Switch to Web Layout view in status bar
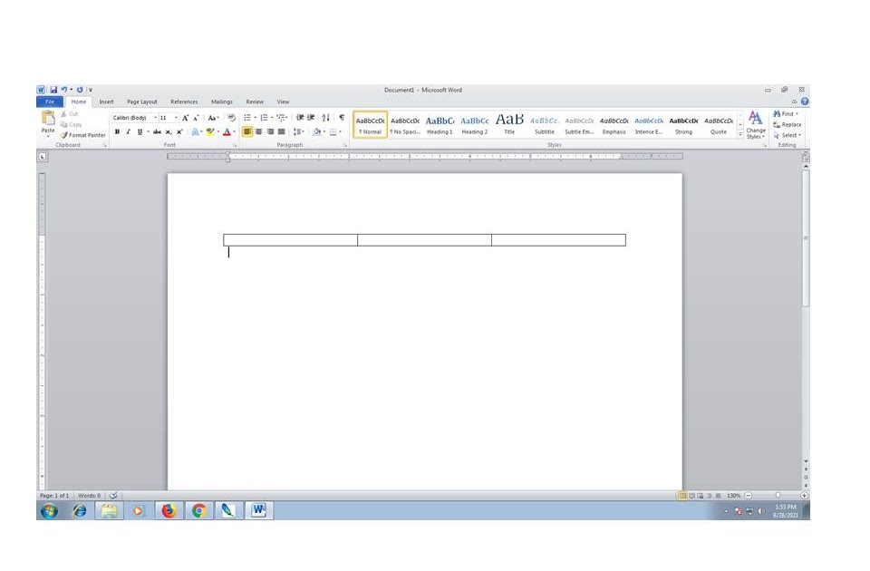870x571 pixels. (x=701, y=495)
